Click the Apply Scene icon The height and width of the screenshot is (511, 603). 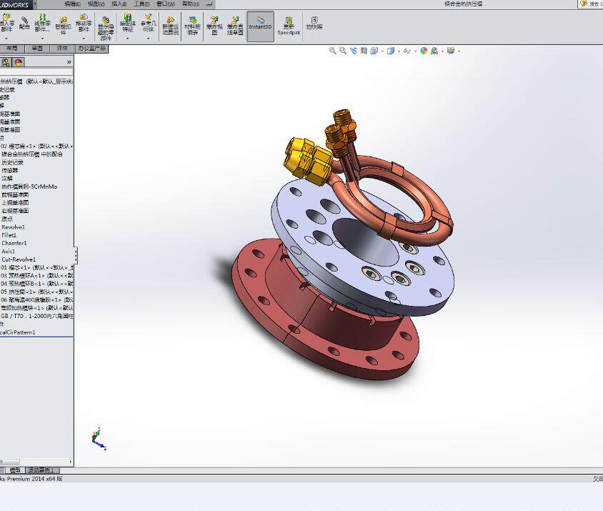pyautogui.click(x=434, y=51)
